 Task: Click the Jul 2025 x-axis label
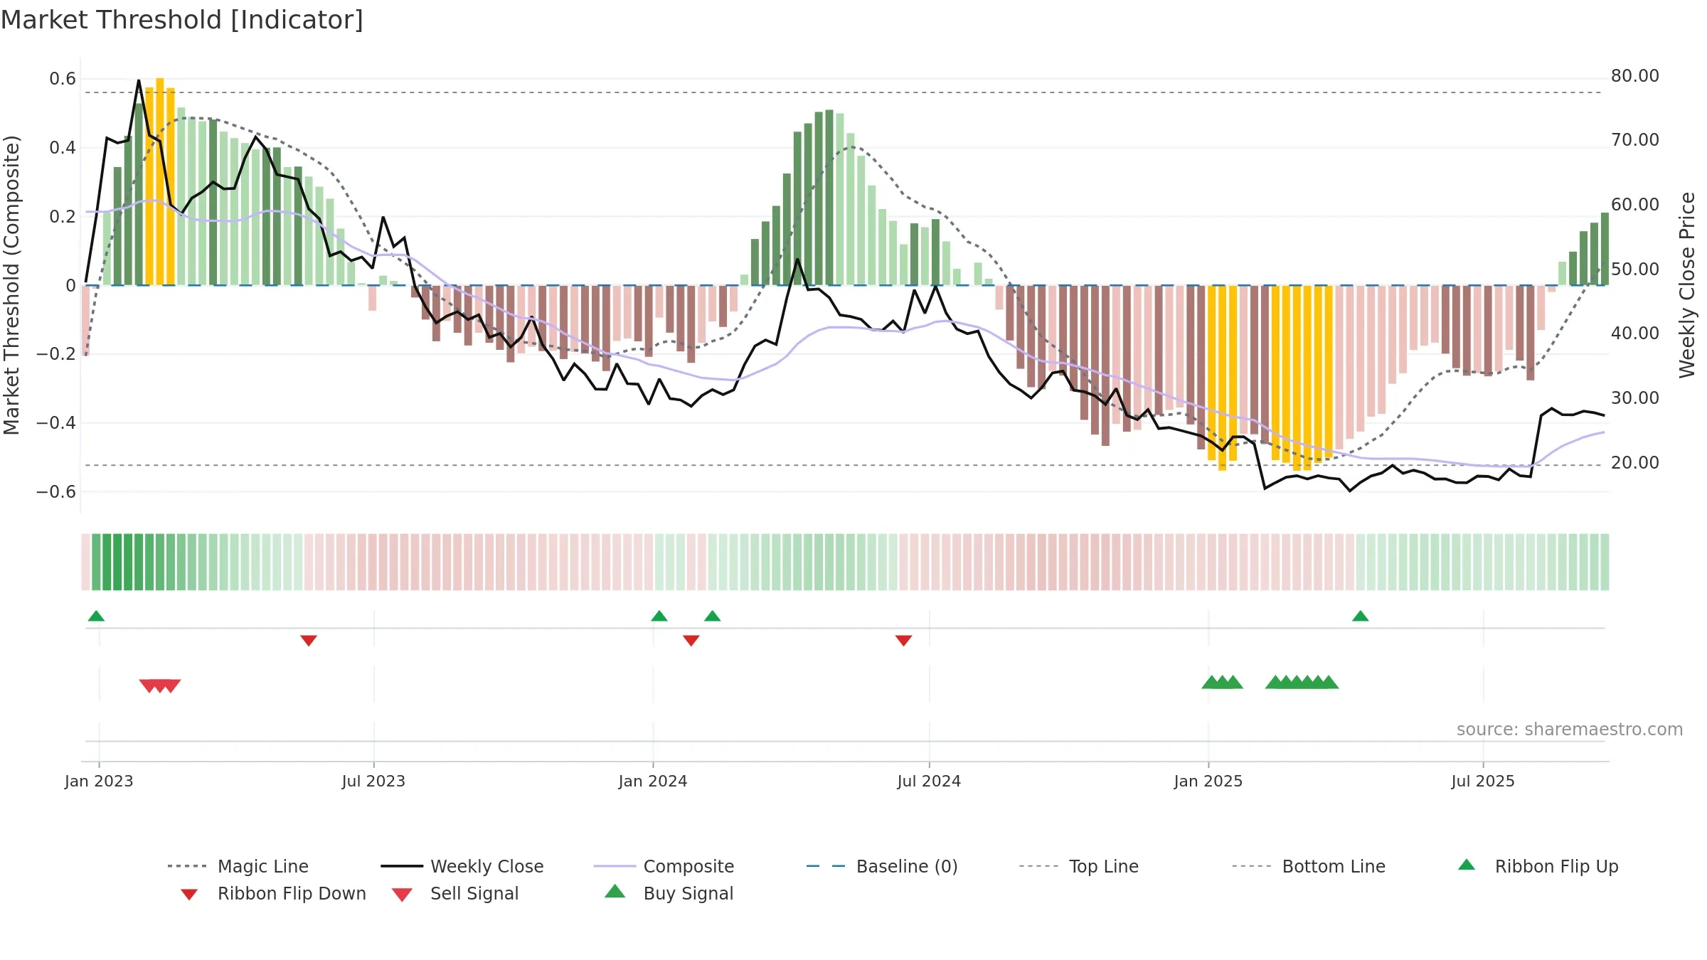point(1483,781)
